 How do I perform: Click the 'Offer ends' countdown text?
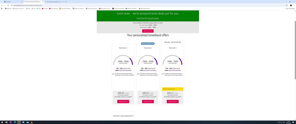tap(172, 42)
